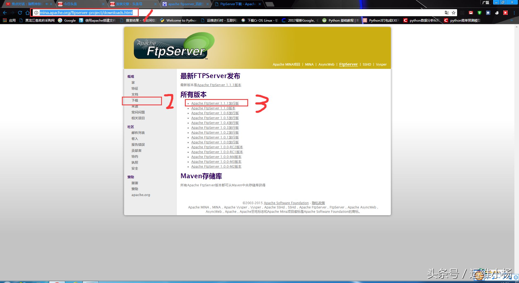
Task: Open the Apps shortcut in bookmarks bar
Action: pyautogui.click(x=9, y=20)
